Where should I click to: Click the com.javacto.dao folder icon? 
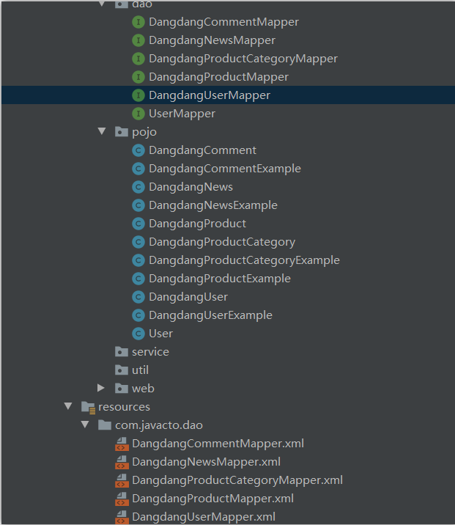pos(105,425)
